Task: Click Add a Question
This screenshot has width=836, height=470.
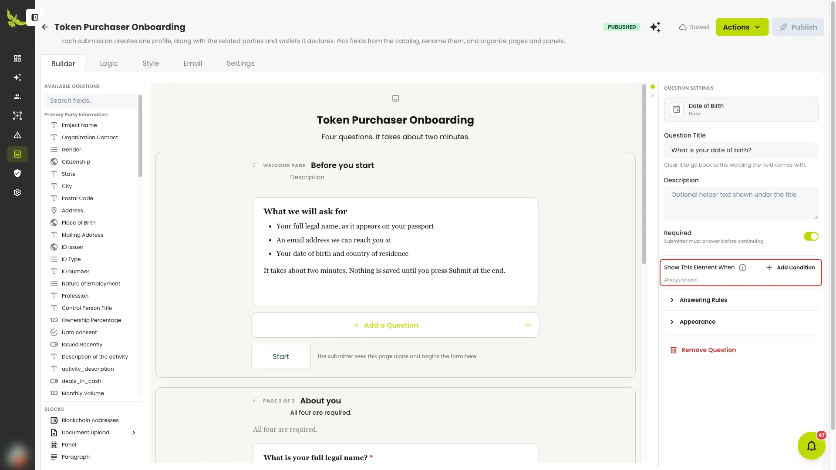Action: tap(386, 325)
